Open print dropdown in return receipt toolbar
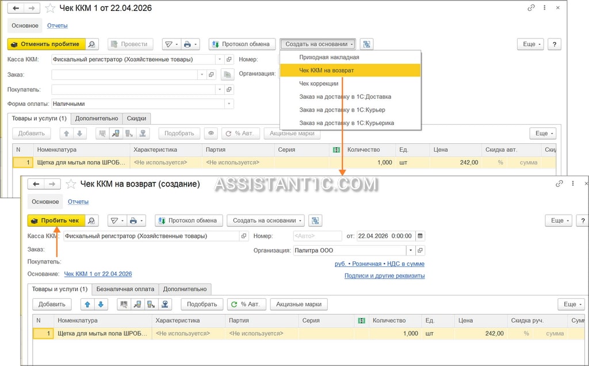 pos(136,220)
